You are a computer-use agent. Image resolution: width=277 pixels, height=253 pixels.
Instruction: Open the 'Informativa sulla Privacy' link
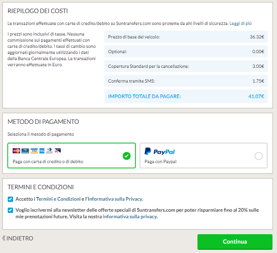click(115, 199)
